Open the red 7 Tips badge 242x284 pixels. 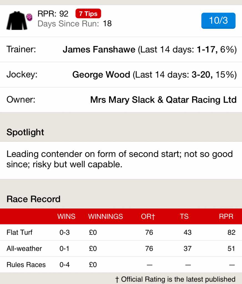pos(88,14)
